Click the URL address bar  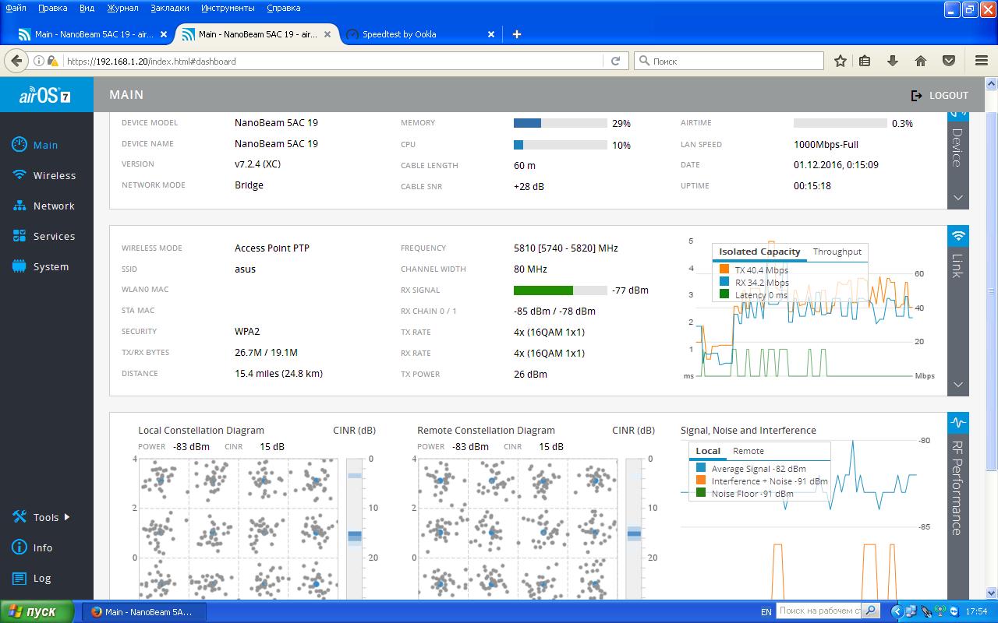pyautogui.click(x=331, y=61)
